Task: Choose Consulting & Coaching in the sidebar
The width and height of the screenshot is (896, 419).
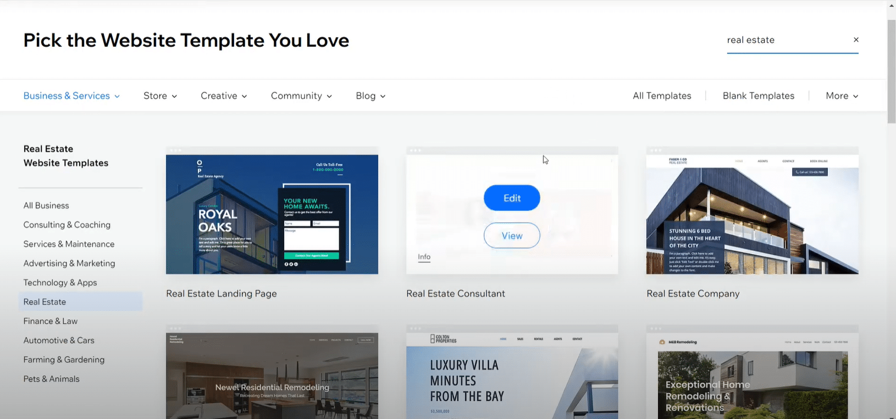Action: pyautogui.click(x=67, y=225)
